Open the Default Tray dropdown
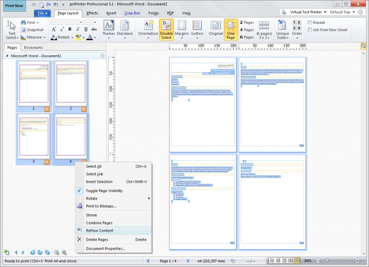 pyautogui.click(x=354, y=12)
